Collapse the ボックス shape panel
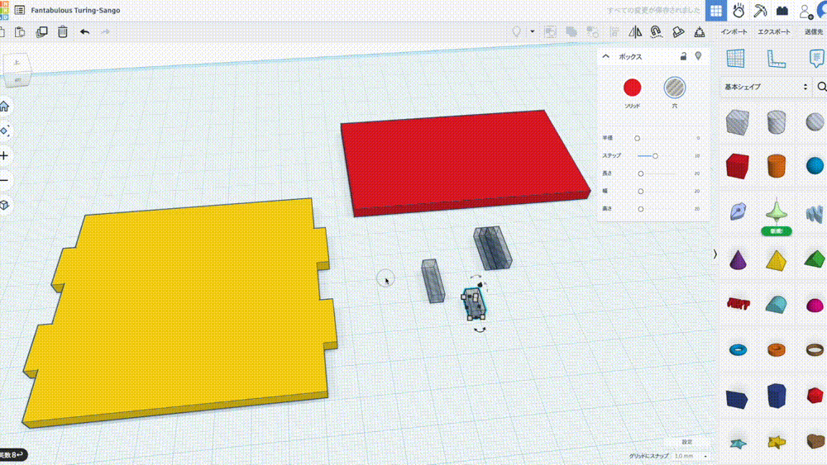Image resolution: width=827 pixels, height=465 pixels. [x=606, y=56]
